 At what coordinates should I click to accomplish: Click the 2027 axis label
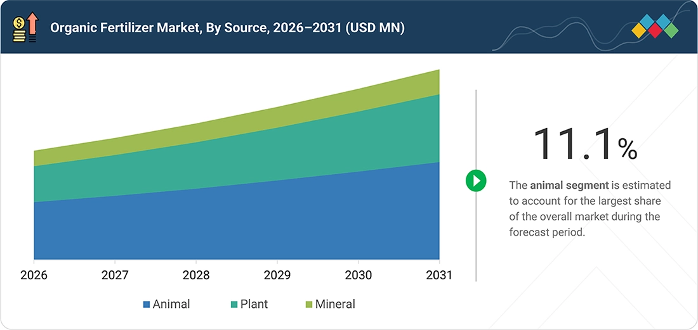115,276
